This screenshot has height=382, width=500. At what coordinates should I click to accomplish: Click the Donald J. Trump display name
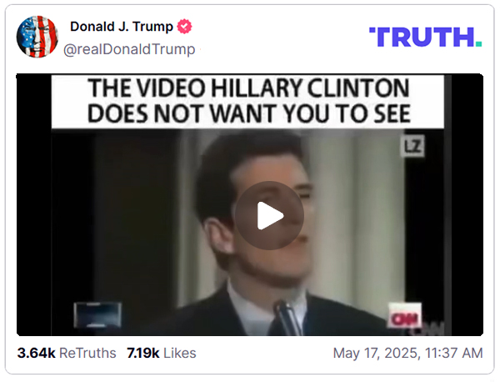pos(122,27)
